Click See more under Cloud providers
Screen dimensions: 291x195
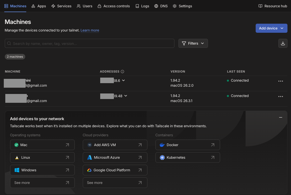click(115, 183)
